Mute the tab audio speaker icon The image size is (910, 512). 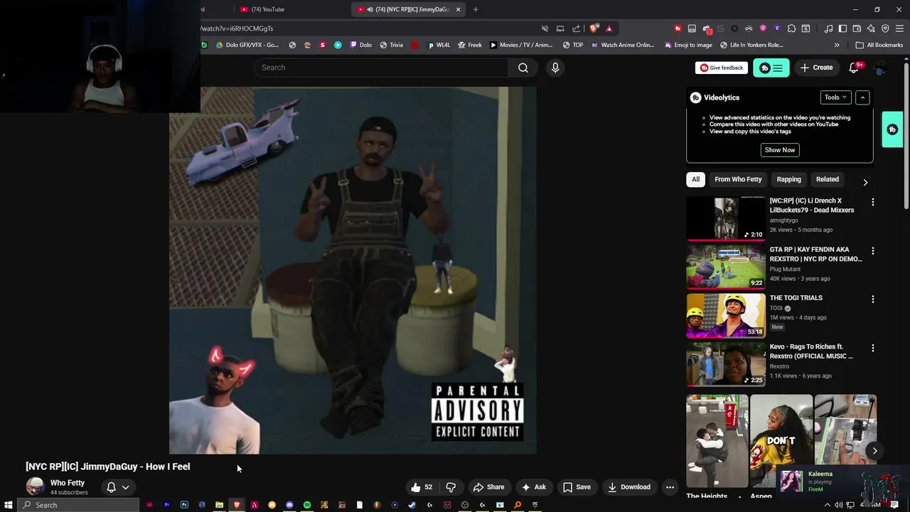[370, 9]
